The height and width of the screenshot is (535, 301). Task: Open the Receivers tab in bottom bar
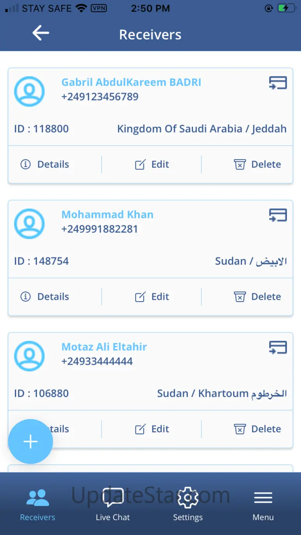pos(37,505)
